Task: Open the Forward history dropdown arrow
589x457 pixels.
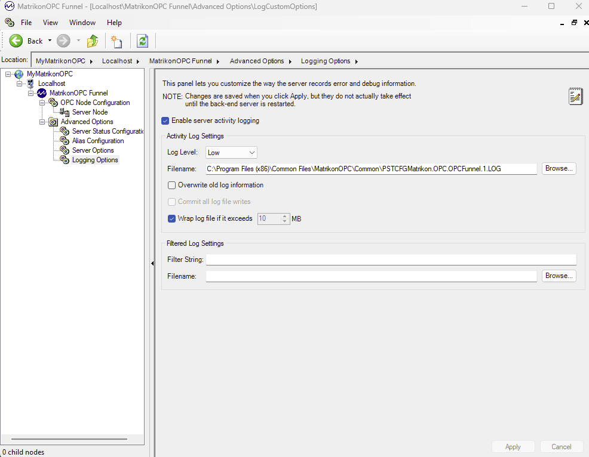Action: pyautogui.click(x=78, y=41)
